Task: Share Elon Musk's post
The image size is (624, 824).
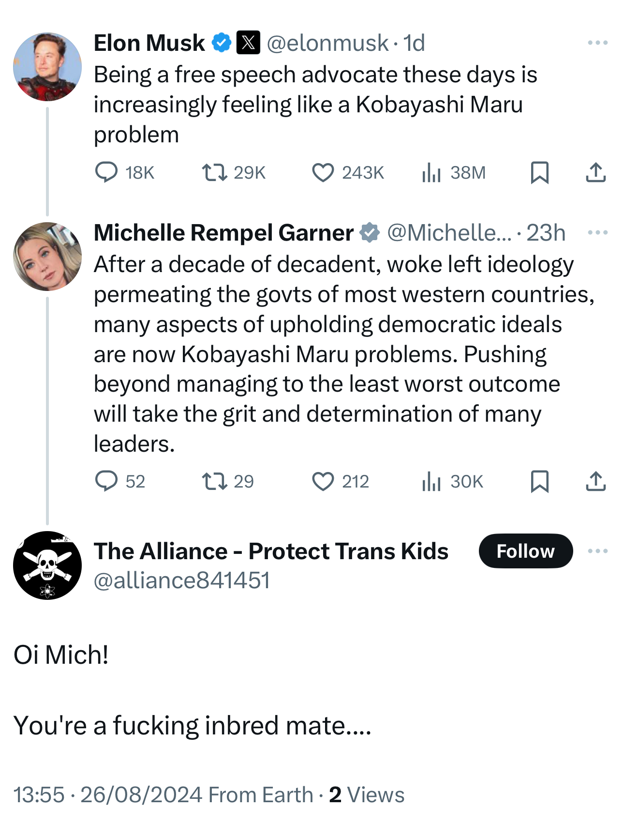Action: [595, 172]
